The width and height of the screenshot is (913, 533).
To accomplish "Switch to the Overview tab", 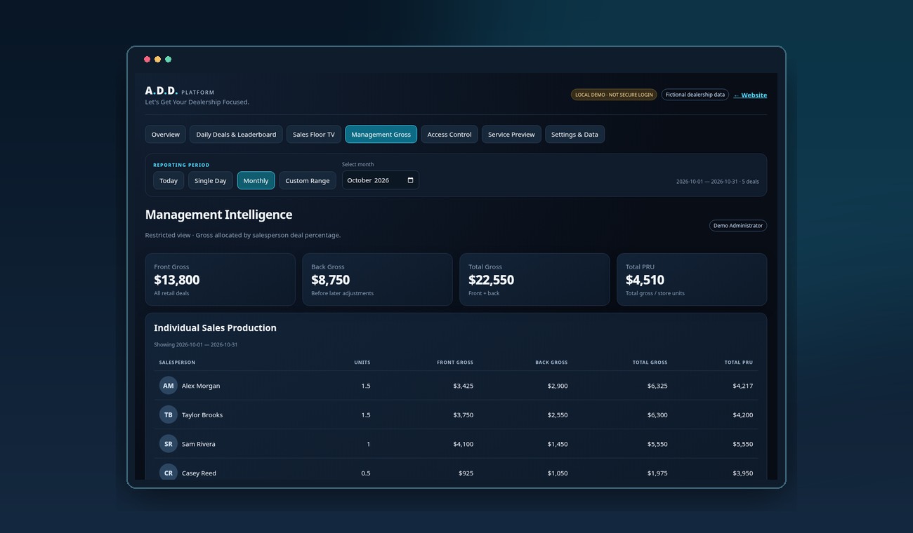I will coord(166,134).
